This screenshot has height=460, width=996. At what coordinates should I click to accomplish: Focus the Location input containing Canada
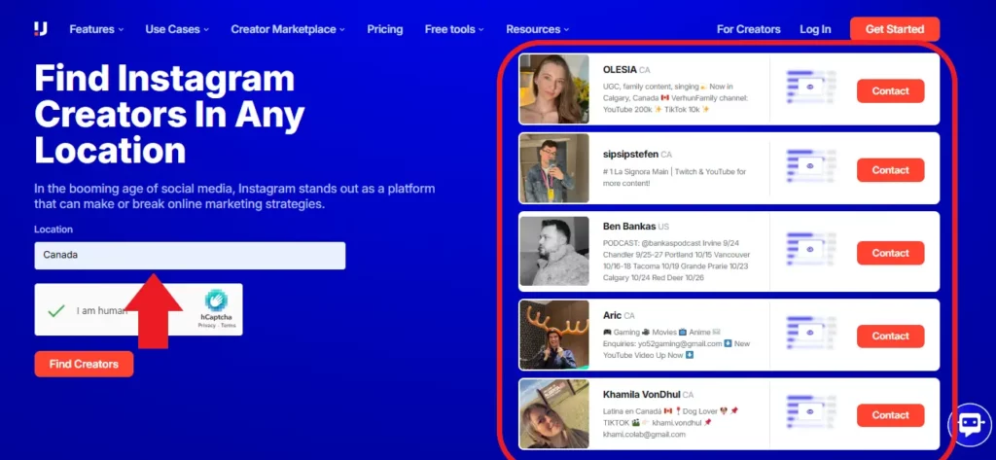tap(190, 256)
